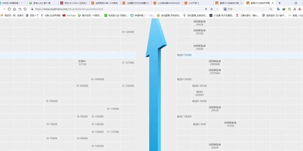
Task: Reload the page with the refresh icon
Action: (x=9, y=9)
